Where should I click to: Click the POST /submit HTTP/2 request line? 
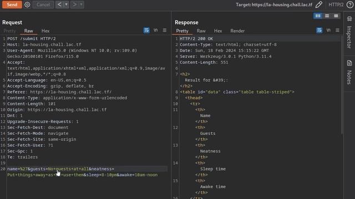coord(32,39)
